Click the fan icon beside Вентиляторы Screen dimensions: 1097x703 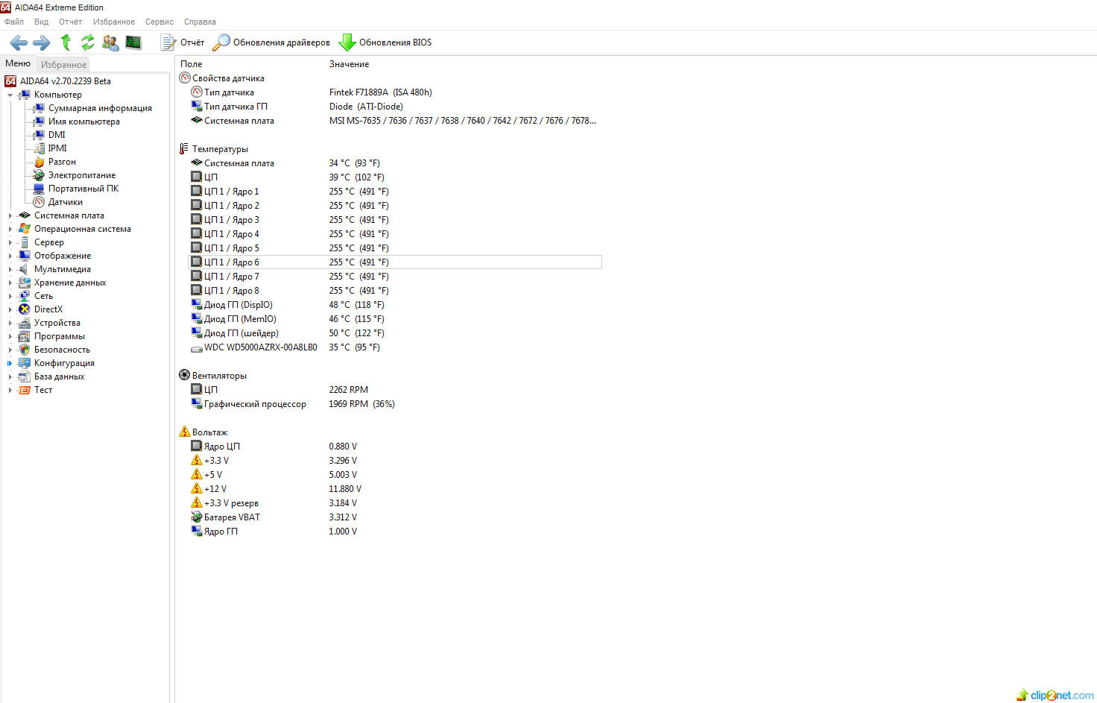pos(184,375)
